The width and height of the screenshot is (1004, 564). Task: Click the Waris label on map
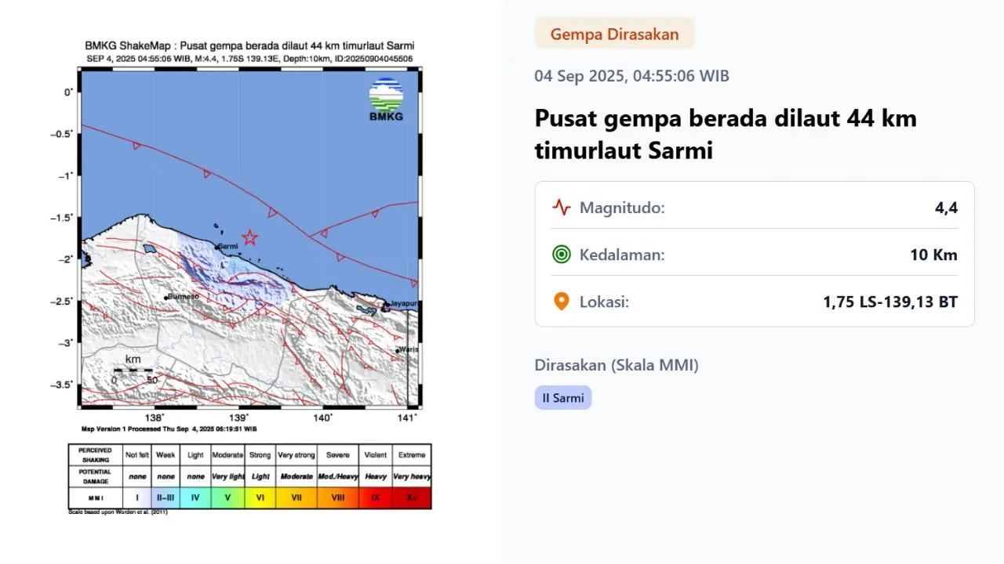pyautogui.click(x=407, y=349)
